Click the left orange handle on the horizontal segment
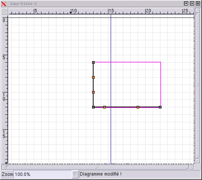 point(104,107)
